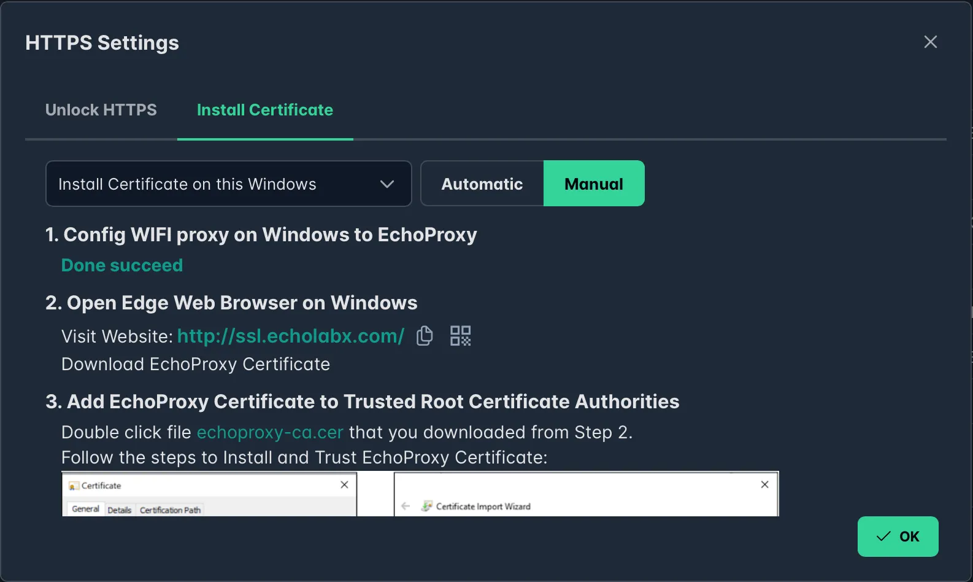Screen dimensions: 973x582
Task: Click the Certificate Import Wizard screenshot
Action: pyautogui.click(x=586, y=494)
